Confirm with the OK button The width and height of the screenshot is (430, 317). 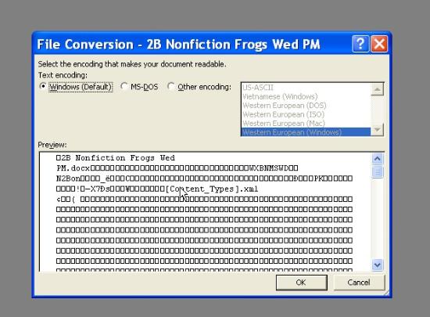click(301, 283)
